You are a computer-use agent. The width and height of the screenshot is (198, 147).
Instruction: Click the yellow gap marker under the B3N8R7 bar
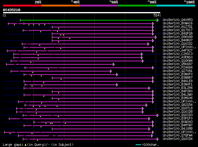point(61,79)
